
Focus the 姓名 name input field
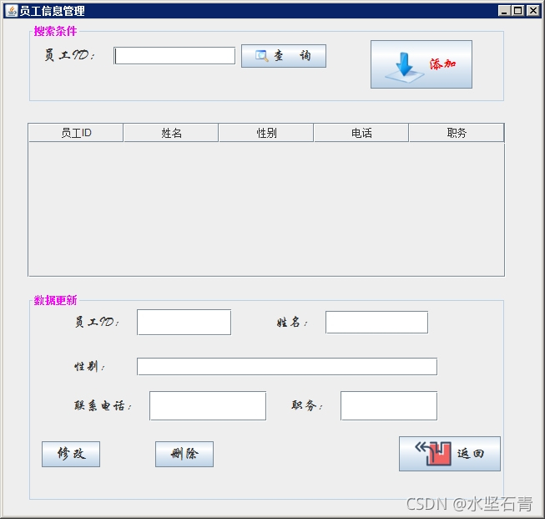[376, 322]
